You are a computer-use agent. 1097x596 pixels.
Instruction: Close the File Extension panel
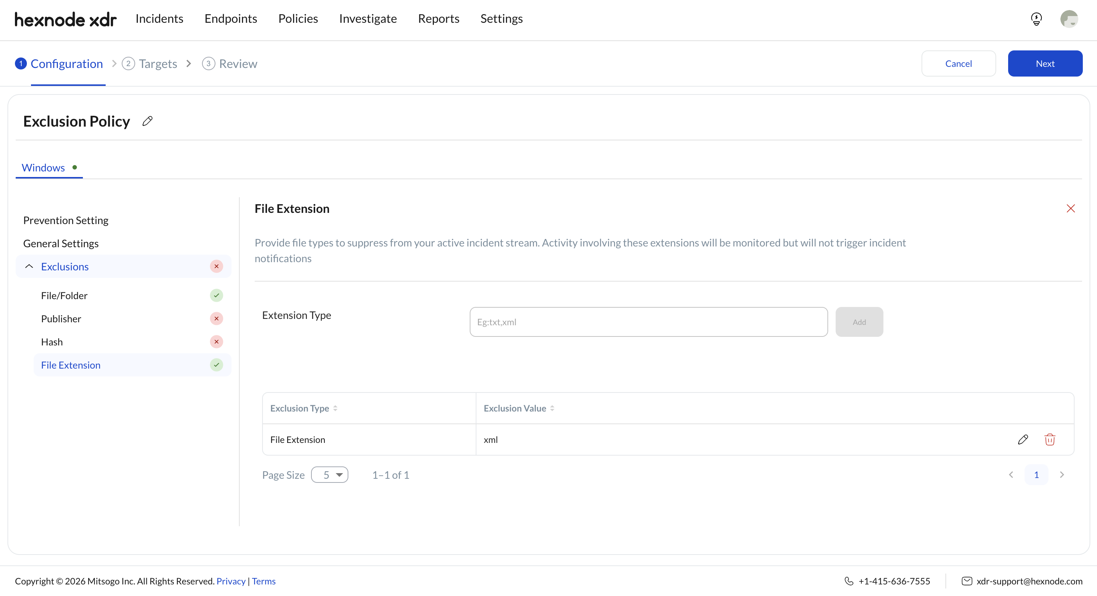click(x=1070, y=208)
